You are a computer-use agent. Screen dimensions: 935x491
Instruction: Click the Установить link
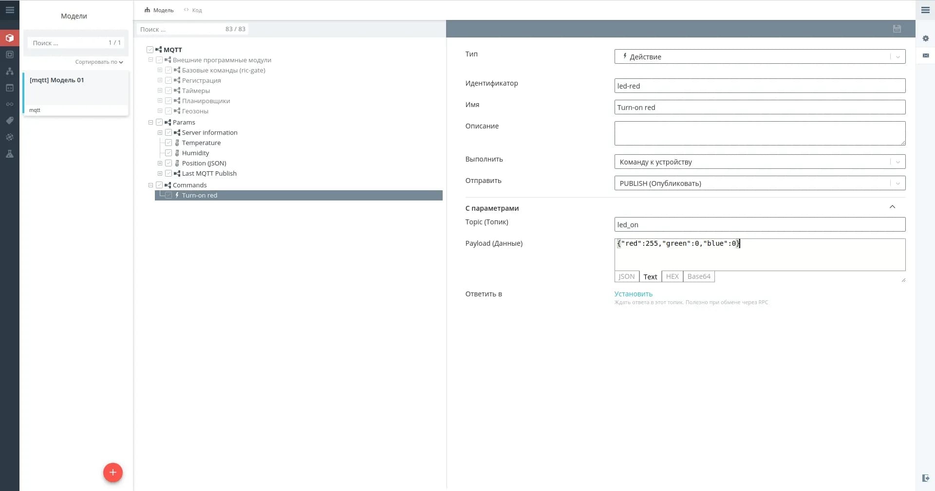pyautogui.click(x=633, y=294)
